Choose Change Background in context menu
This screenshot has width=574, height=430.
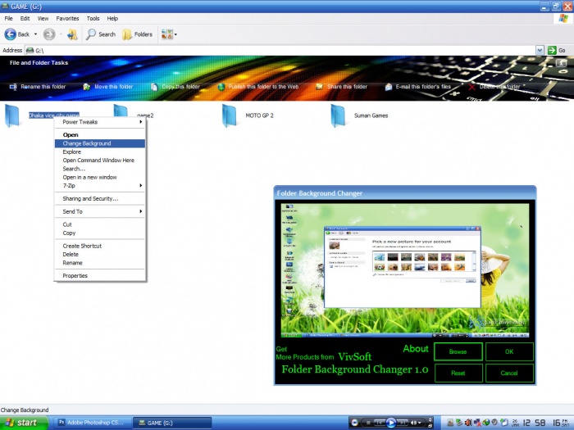pyautogui.click(x=99, y=143)
